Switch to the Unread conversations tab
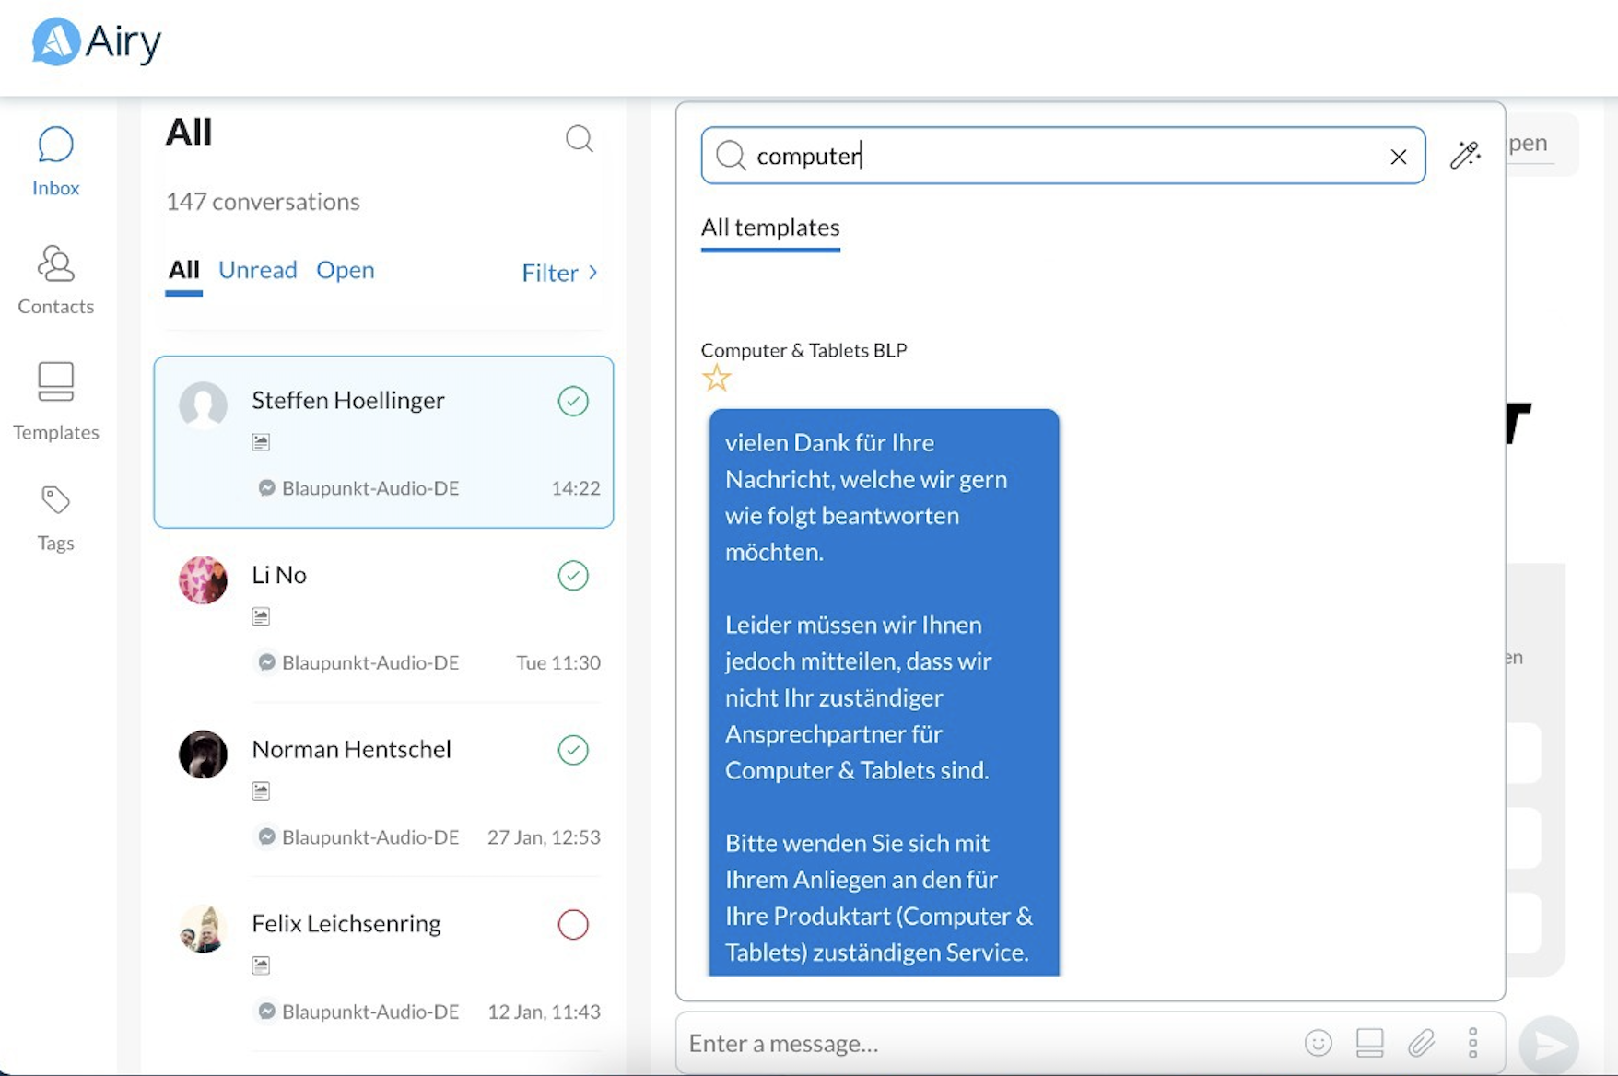 [257, 270]
